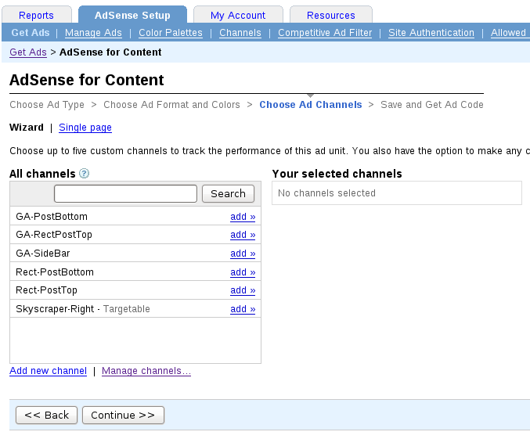Click Choose Ad Format and Colors step
The image size is (530, 439).
click(x=171, y=105)
